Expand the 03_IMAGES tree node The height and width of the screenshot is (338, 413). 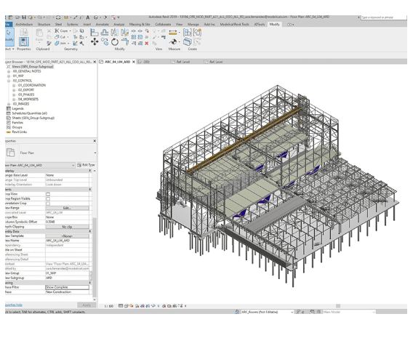[x=9, y=104]
